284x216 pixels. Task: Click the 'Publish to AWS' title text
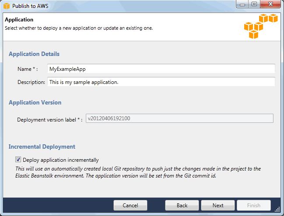click(31, 6)
